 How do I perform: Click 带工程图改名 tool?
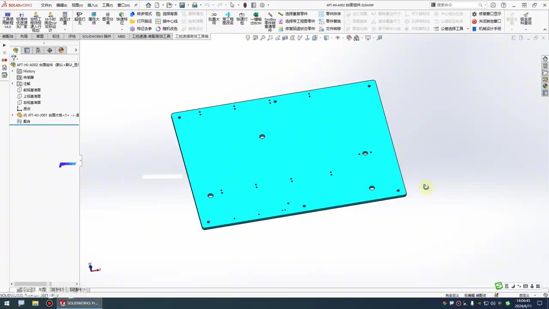(228, 19)
